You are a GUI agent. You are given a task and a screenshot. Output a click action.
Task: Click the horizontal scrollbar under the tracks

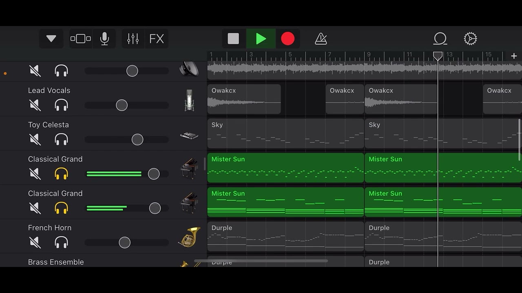pos(261,261)
